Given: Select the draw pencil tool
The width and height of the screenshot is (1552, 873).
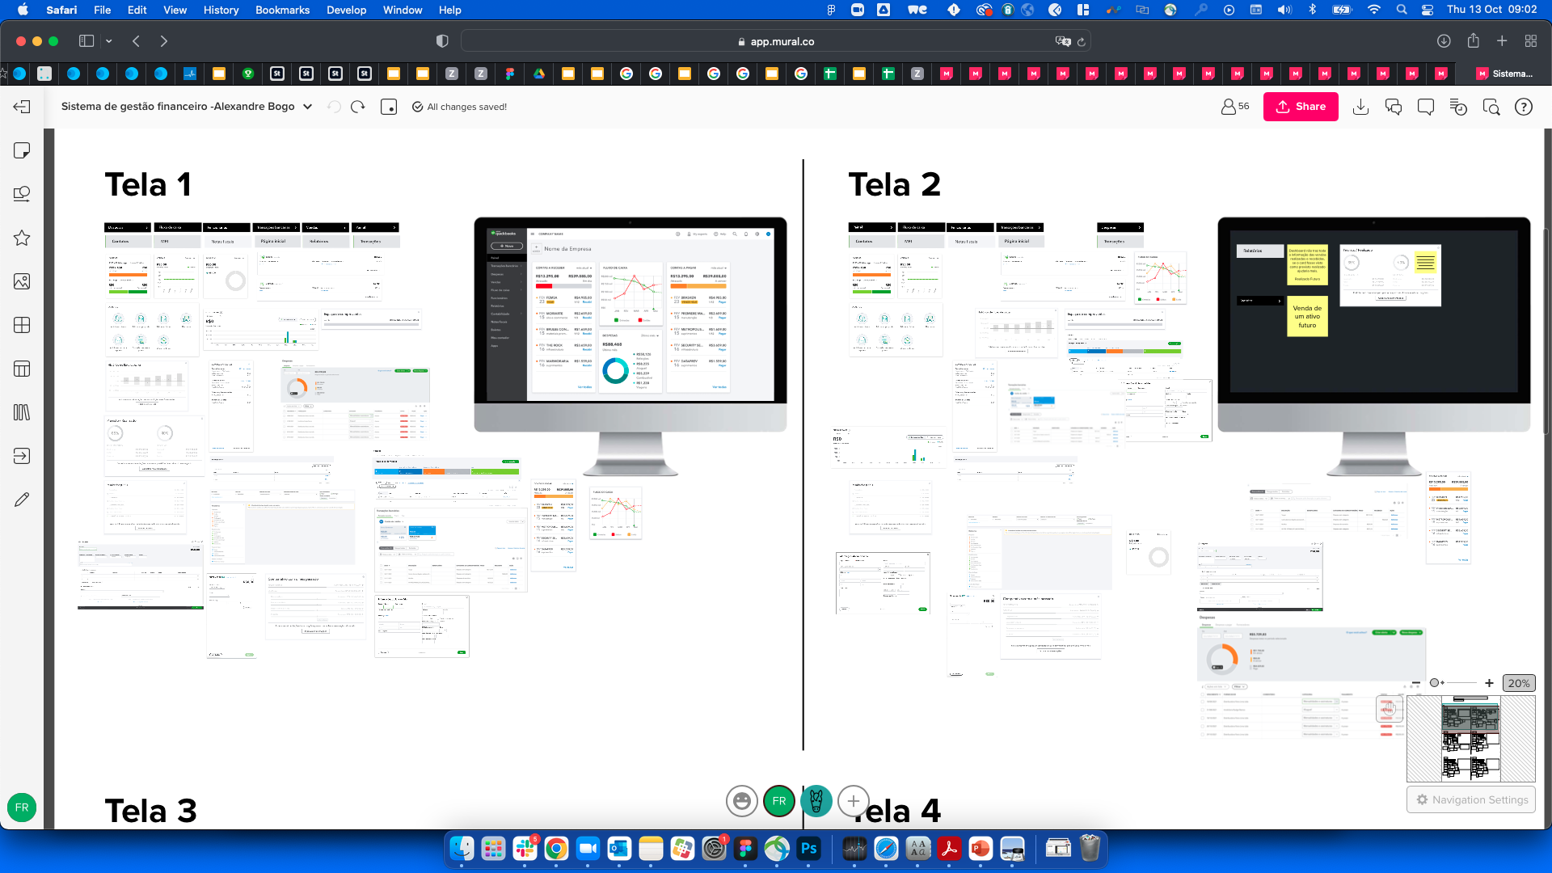Looking at the screenshot, I should 22,500.
